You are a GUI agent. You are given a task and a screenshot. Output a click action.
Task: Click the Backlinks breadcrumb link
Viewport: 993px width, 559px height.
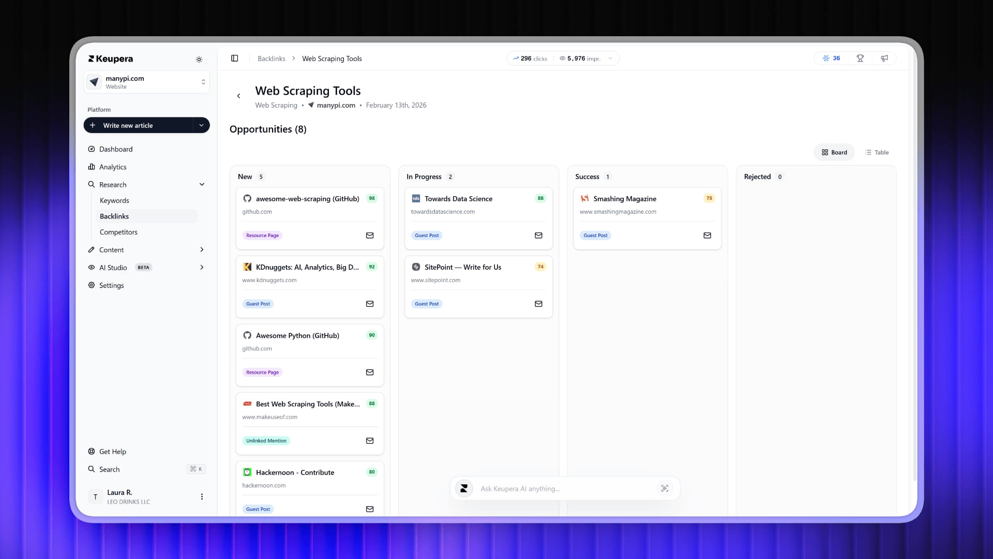pos(271,58)
